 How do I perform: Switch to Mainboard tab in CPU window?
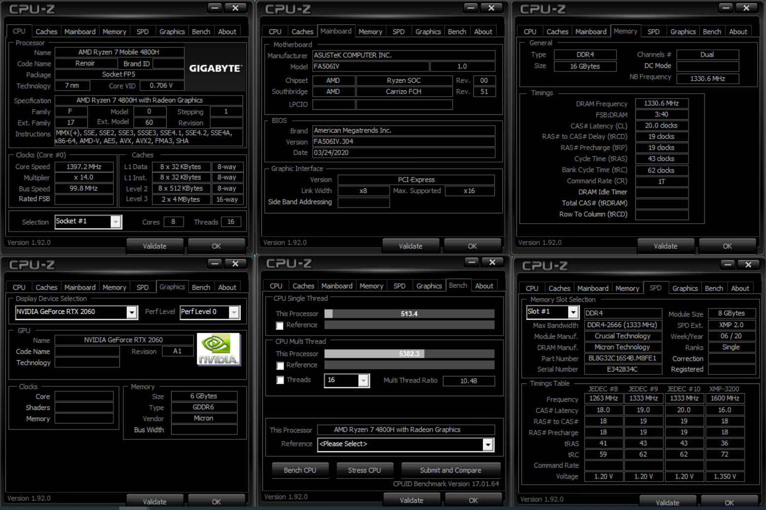[80, 32]
